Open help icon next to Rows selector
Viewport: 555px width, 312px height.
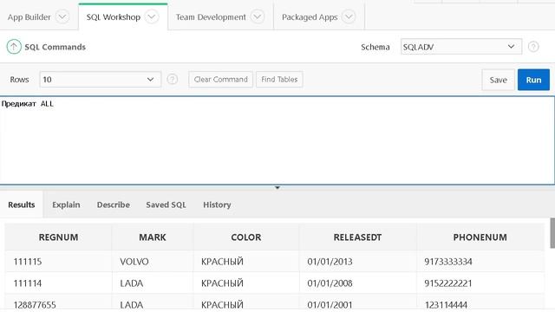[172, 79]
